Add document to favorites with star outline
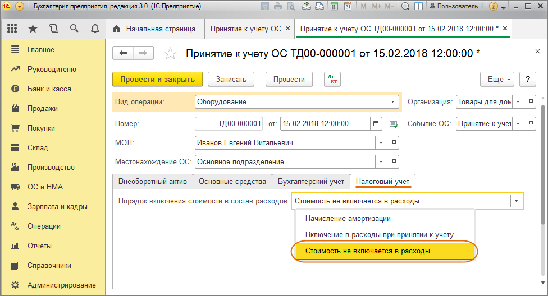 click(x=170, y=54)
